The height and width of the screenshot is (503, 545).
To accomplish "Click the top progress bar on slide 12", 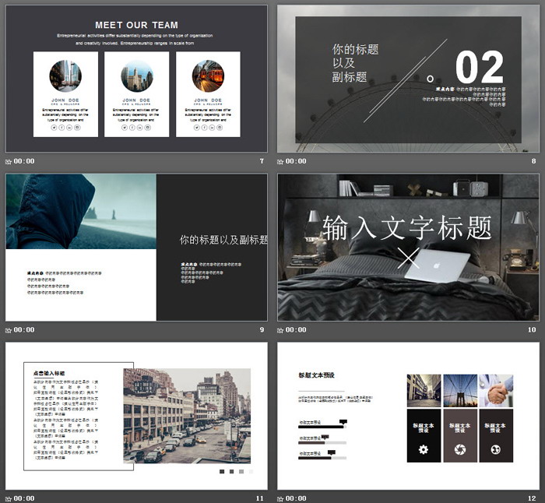I will 322,427.
